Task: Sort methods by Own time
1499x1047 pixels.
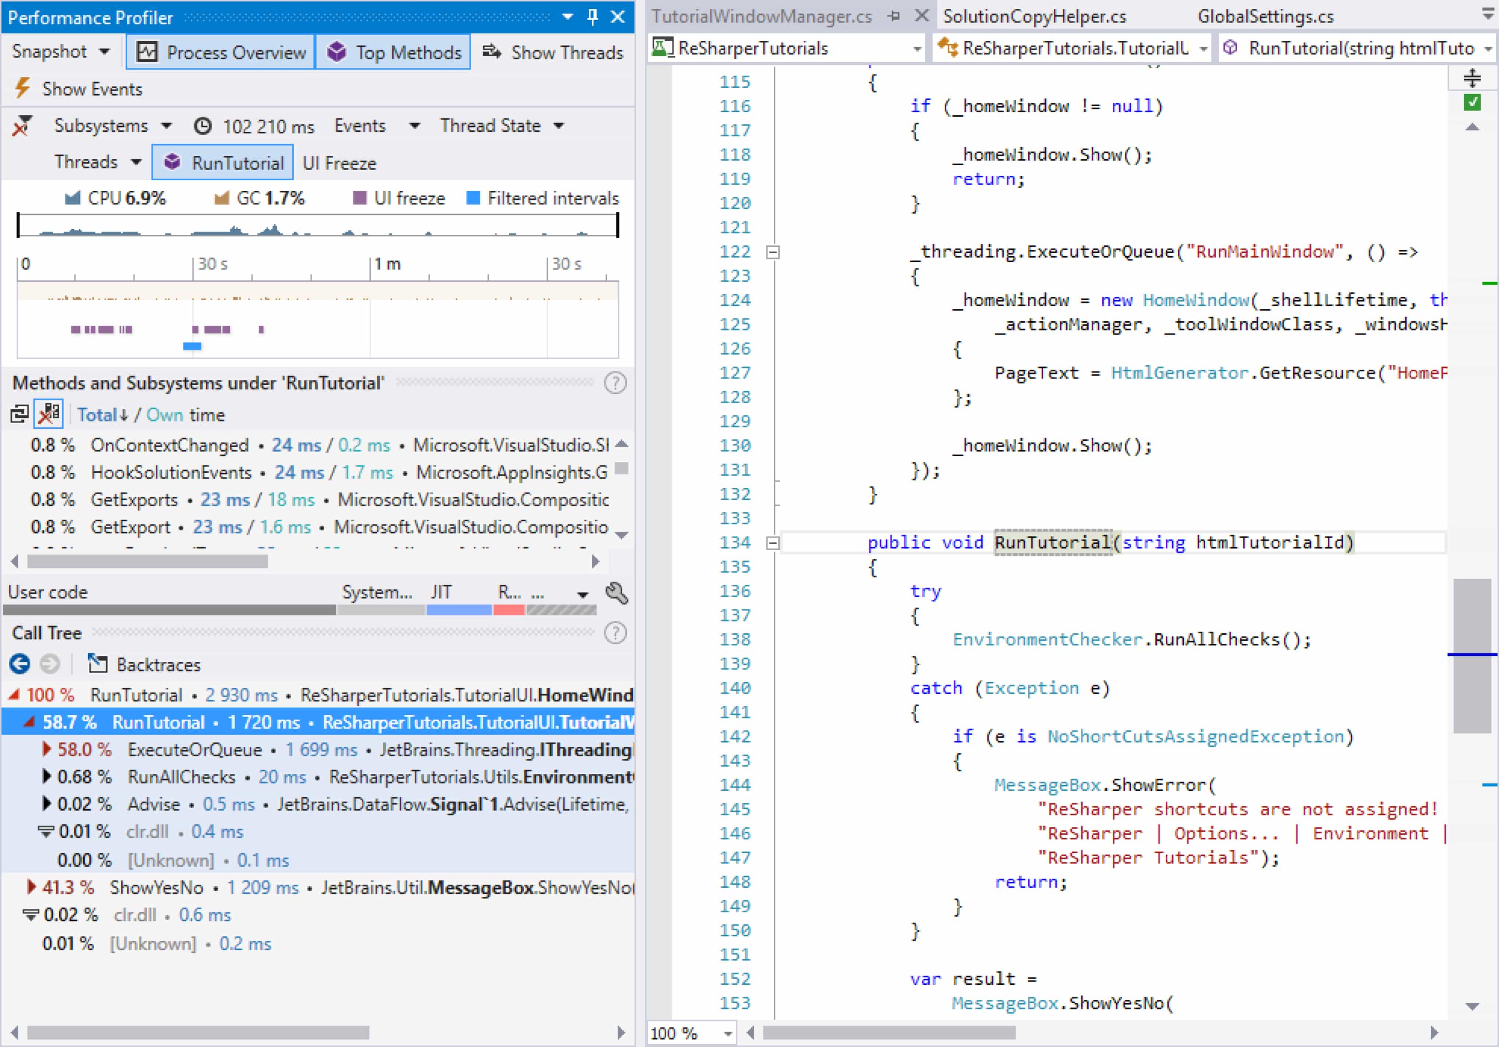Action: 165,415
